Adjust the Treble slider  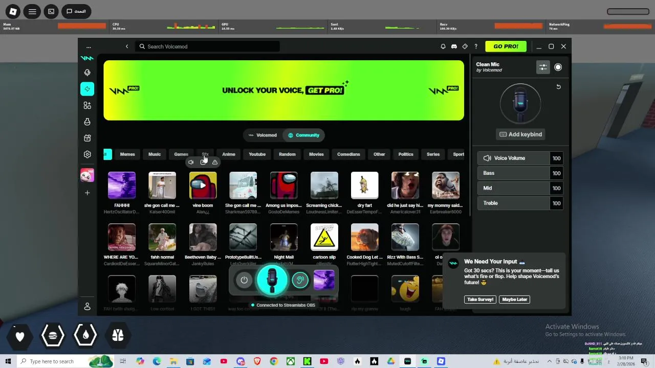(514, 203)
